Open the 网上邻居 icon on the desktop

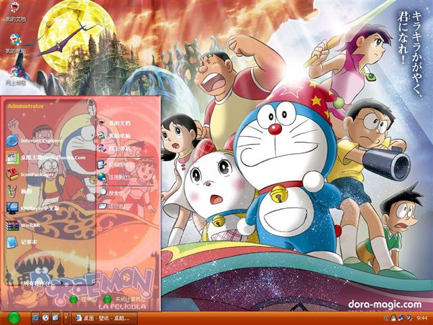pos(16,76)
